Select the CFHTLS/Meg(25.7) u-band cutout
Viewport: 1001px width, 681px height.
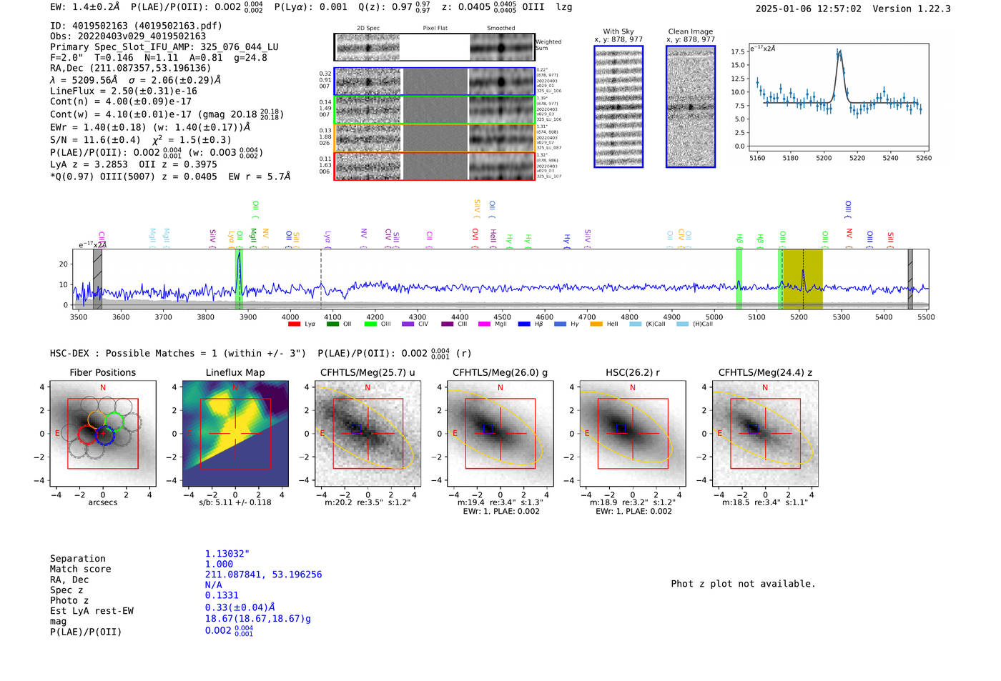click(x=368, y=434)
